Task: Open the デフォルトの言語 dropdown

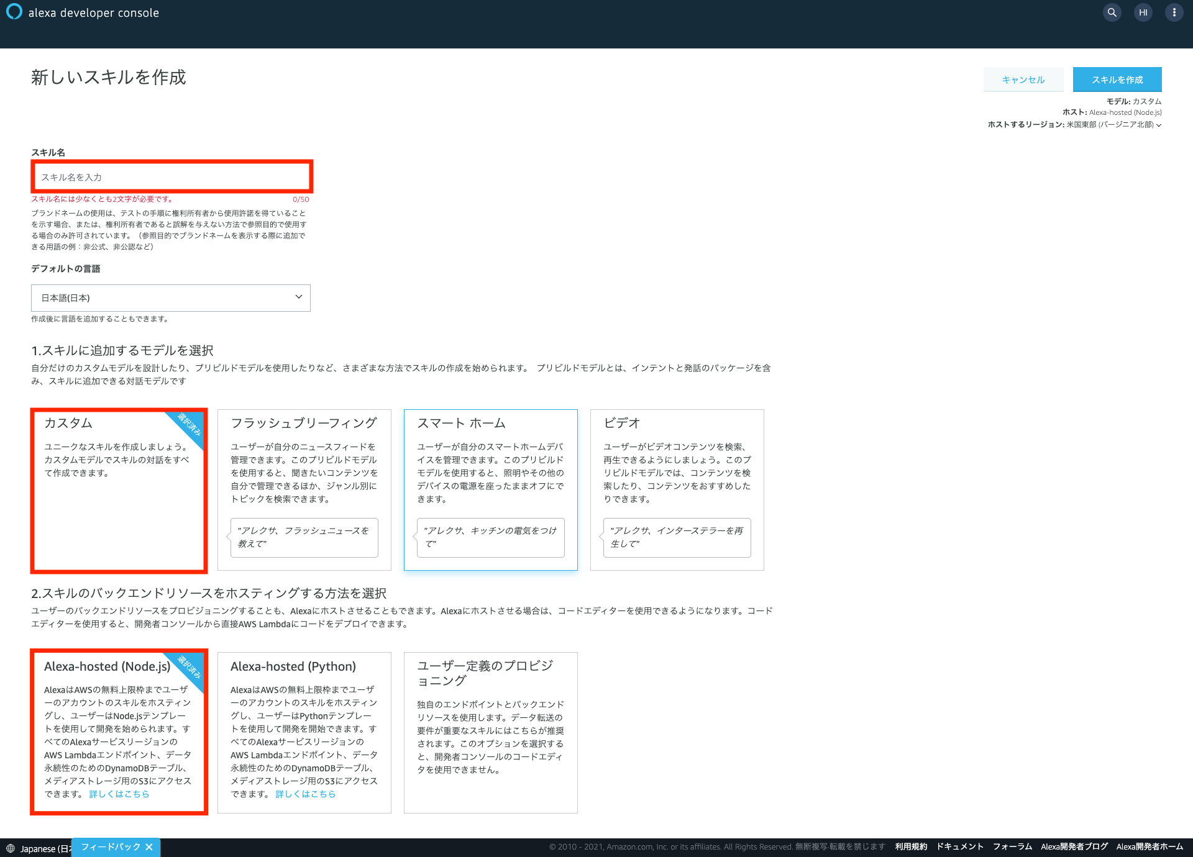Action: [x=171, y=297]
